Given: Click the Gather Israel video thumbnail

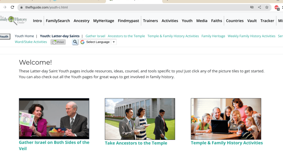Looking at the screenshot, I should [54, 118].
